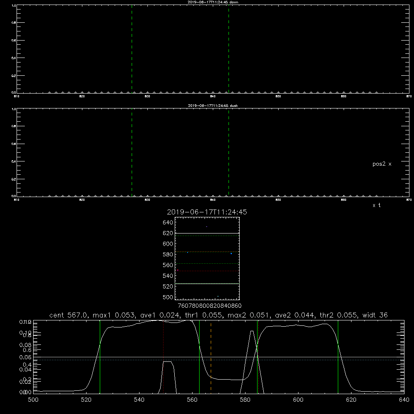Image resolution: width=414 pixels, height=414 pixels.
Task: Click the 1.0 y-axis label of dusk plot
Action: click(14, 109)
